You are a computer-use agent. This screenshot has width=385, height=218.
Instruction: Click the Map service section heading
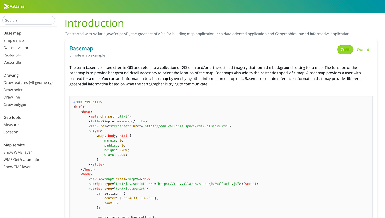pyautogui.click(x=14, y=145)
